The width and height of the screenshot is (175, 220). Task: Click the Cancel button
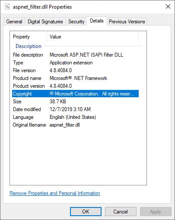(x=121, y=212)
